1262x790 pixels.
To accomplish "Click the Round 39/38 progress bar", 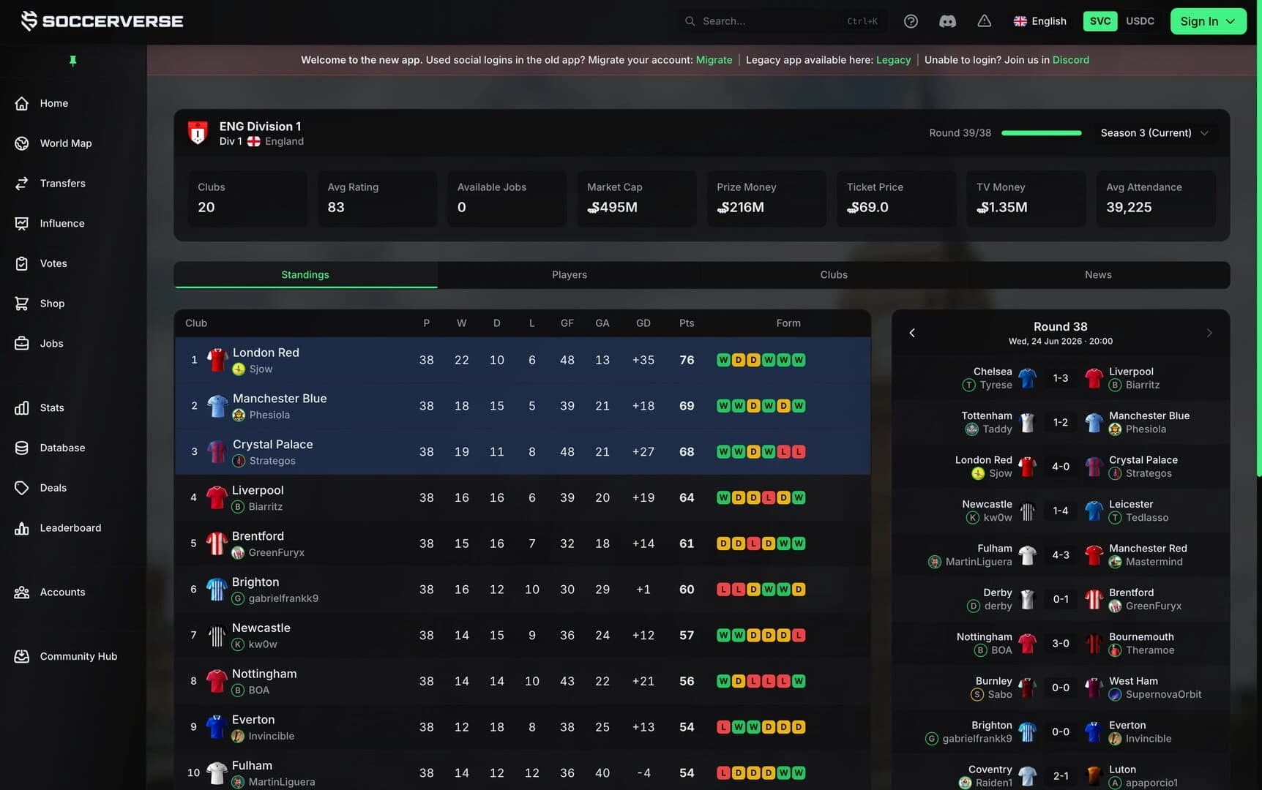I will (x=1041, y=133).
